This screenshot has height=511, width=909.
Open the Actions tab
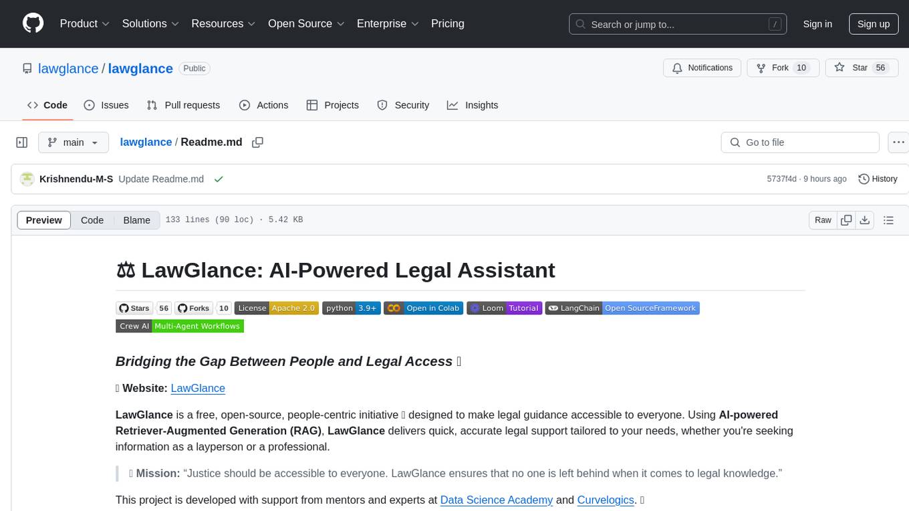pyautogui.click(x=263, y=105)
